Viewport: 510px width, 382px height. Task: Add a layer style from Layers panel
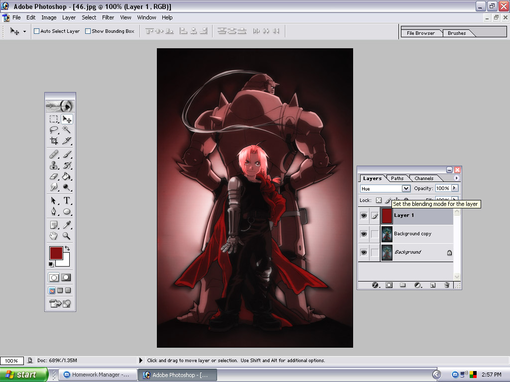pyautogui.click(x=376, y=285)
